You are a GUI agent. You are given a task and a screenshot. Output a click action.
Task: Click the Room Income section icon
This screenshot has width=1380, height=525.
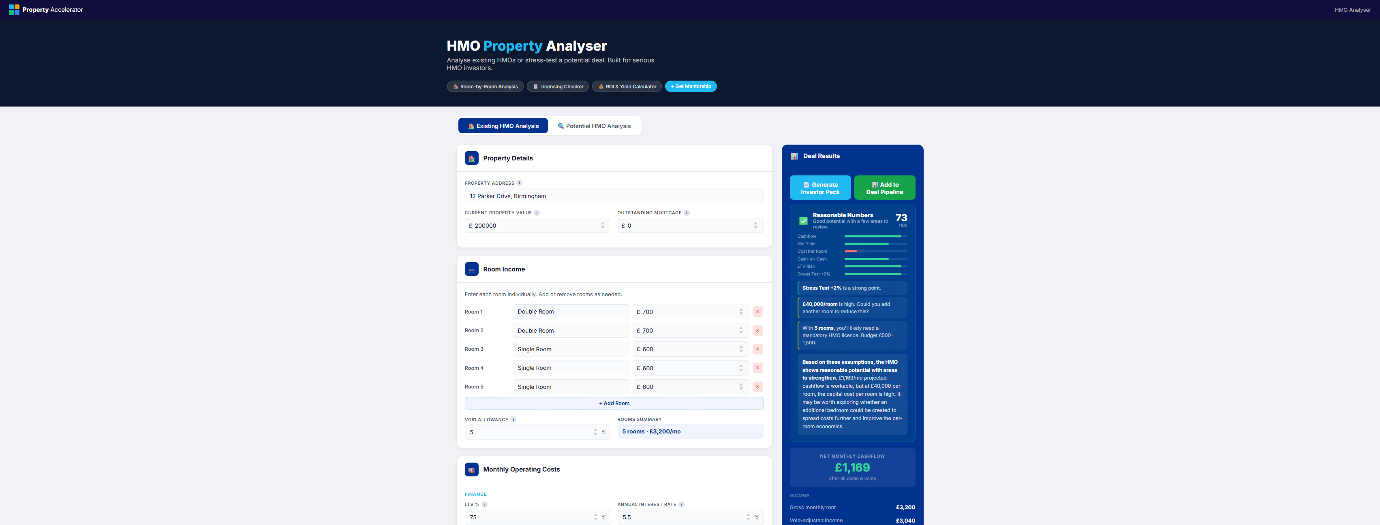471,269
